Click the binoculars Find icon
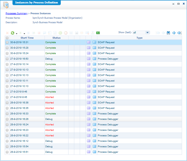 (168, 33)
